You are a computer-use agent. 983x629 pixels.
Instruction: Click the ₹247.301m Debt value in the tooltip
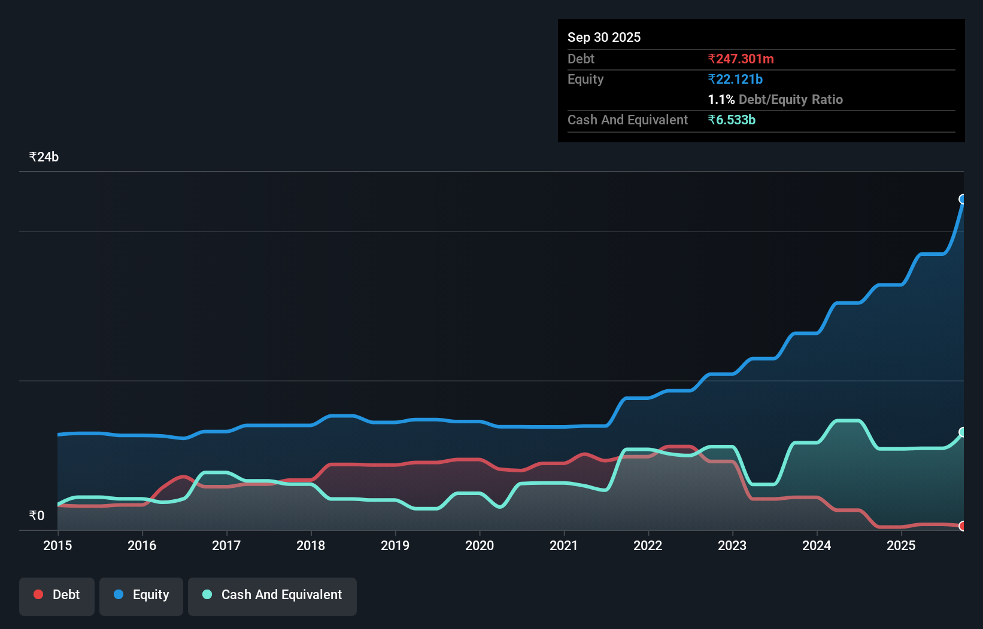point(741,59)
